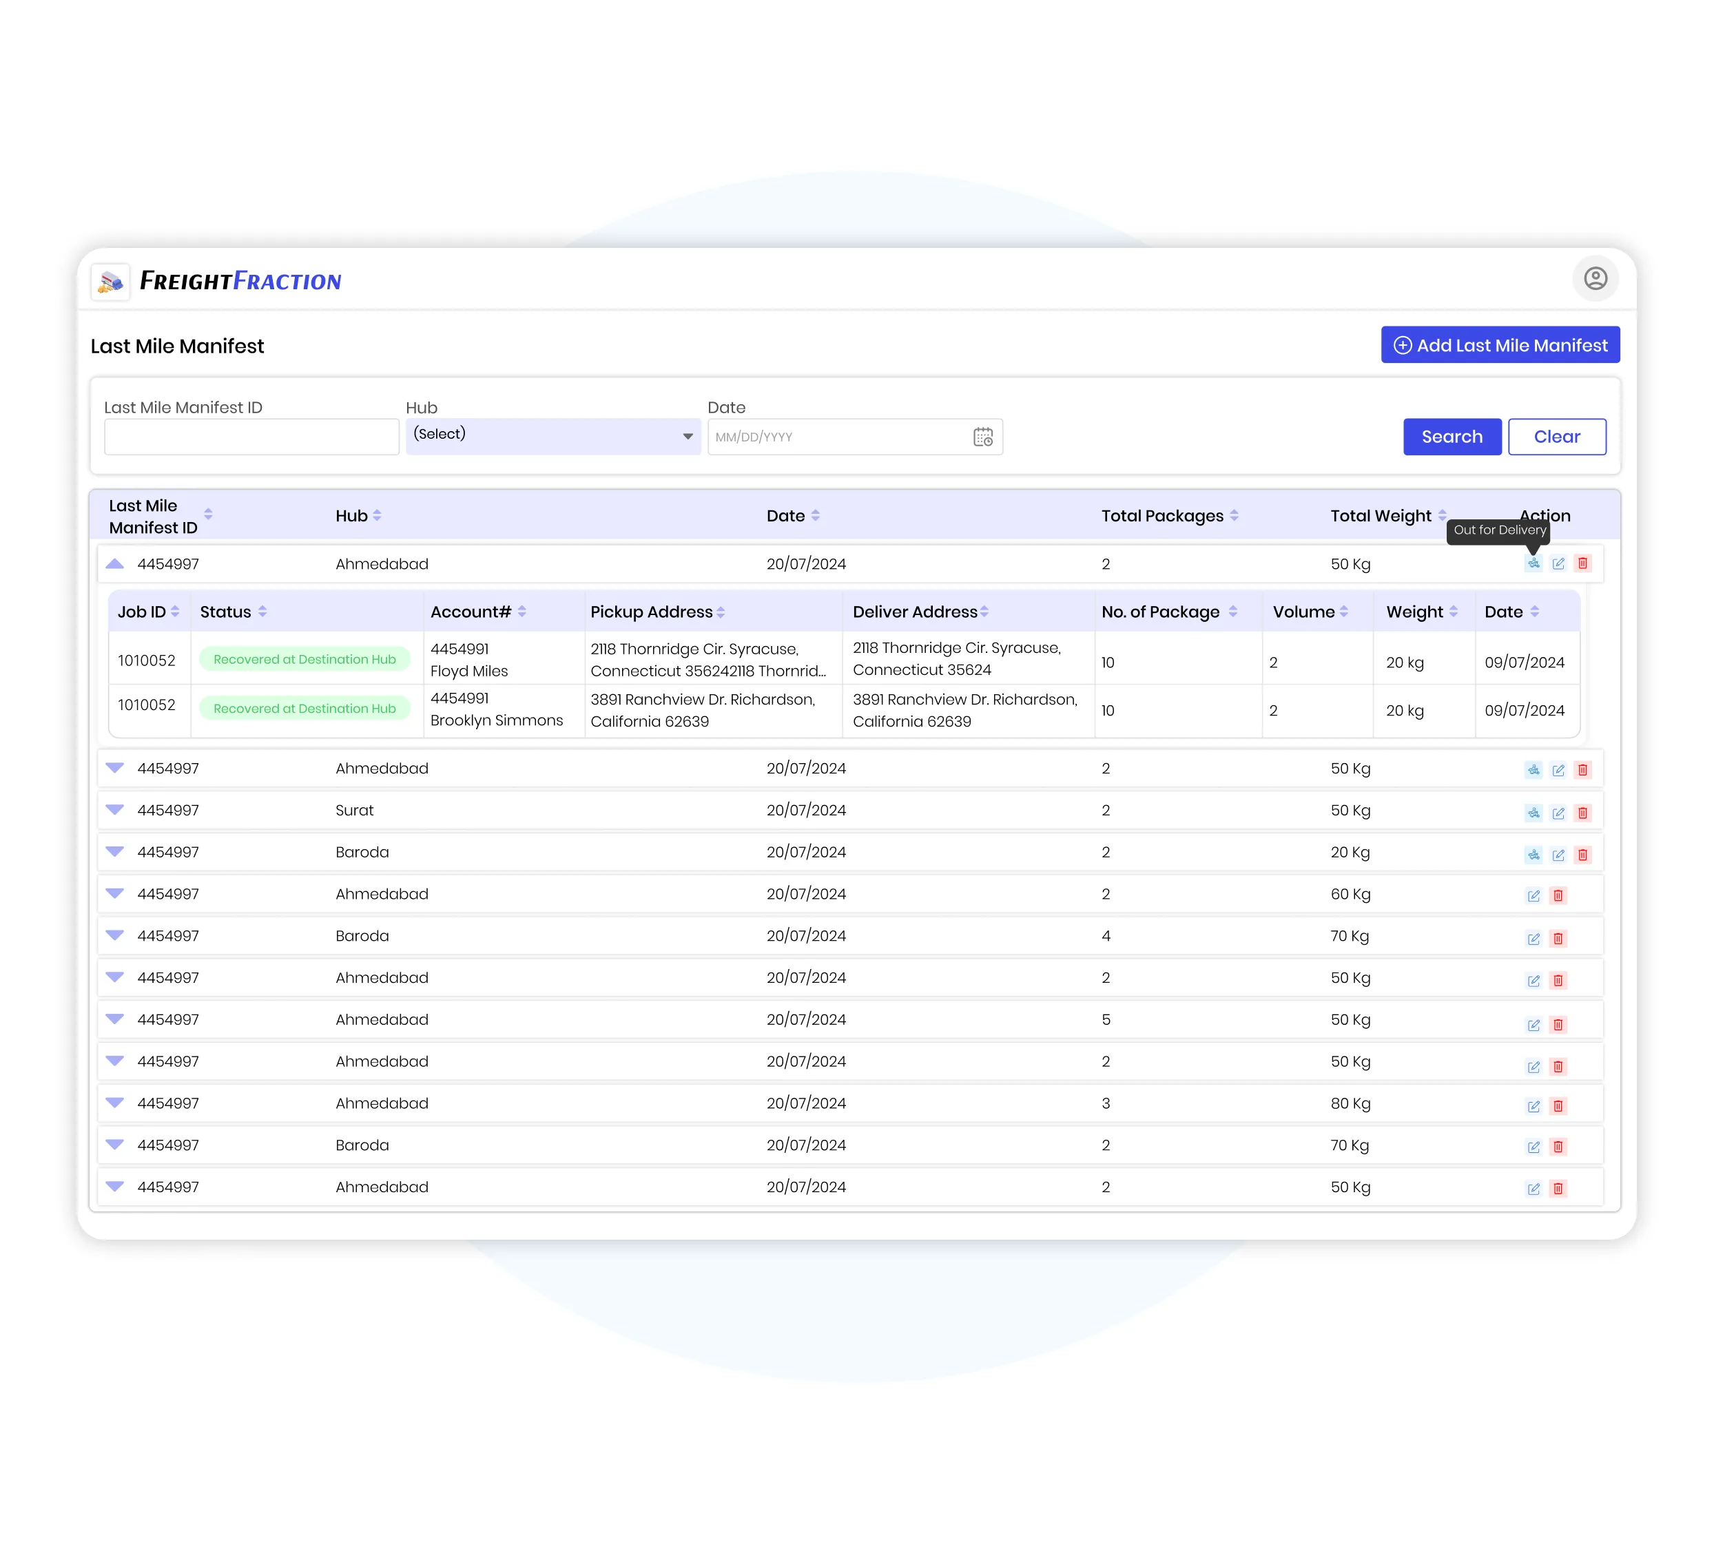Open the user profile icon at top right
The height and width of the screenshot is (1551, 1714).
(1596, 279)
